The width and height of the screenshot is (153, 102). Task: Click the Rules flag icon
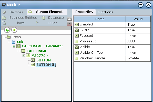coord(37,23)
